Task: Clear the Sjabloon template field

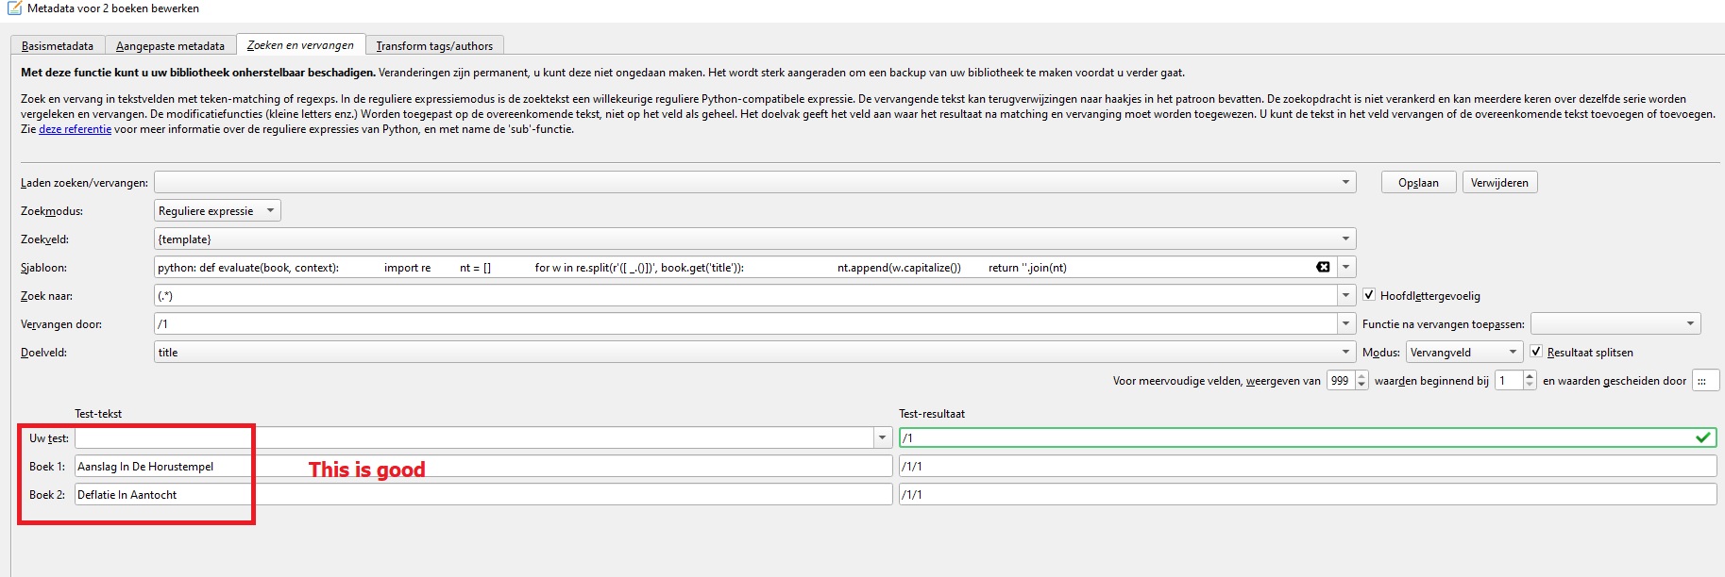Action: [x=1323, y=267]
